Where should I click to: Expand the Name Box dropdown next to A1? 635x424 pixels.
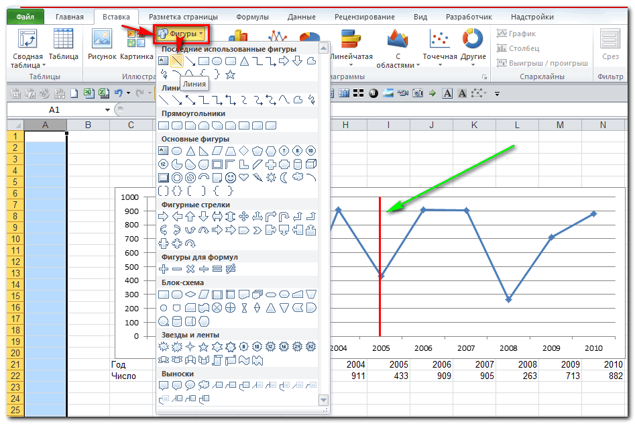coord(107,110)
